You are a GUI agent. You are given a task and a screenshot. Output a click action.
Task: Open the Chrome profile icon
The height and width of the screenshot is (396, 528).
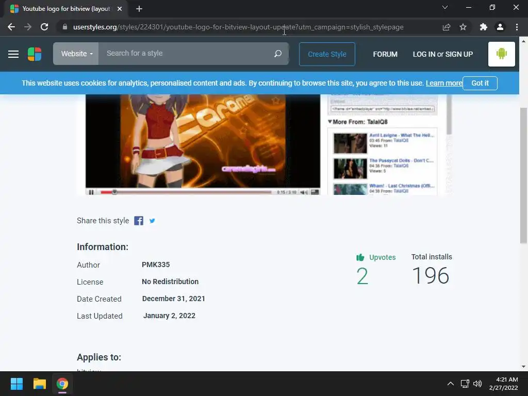[x=500, y=27]
